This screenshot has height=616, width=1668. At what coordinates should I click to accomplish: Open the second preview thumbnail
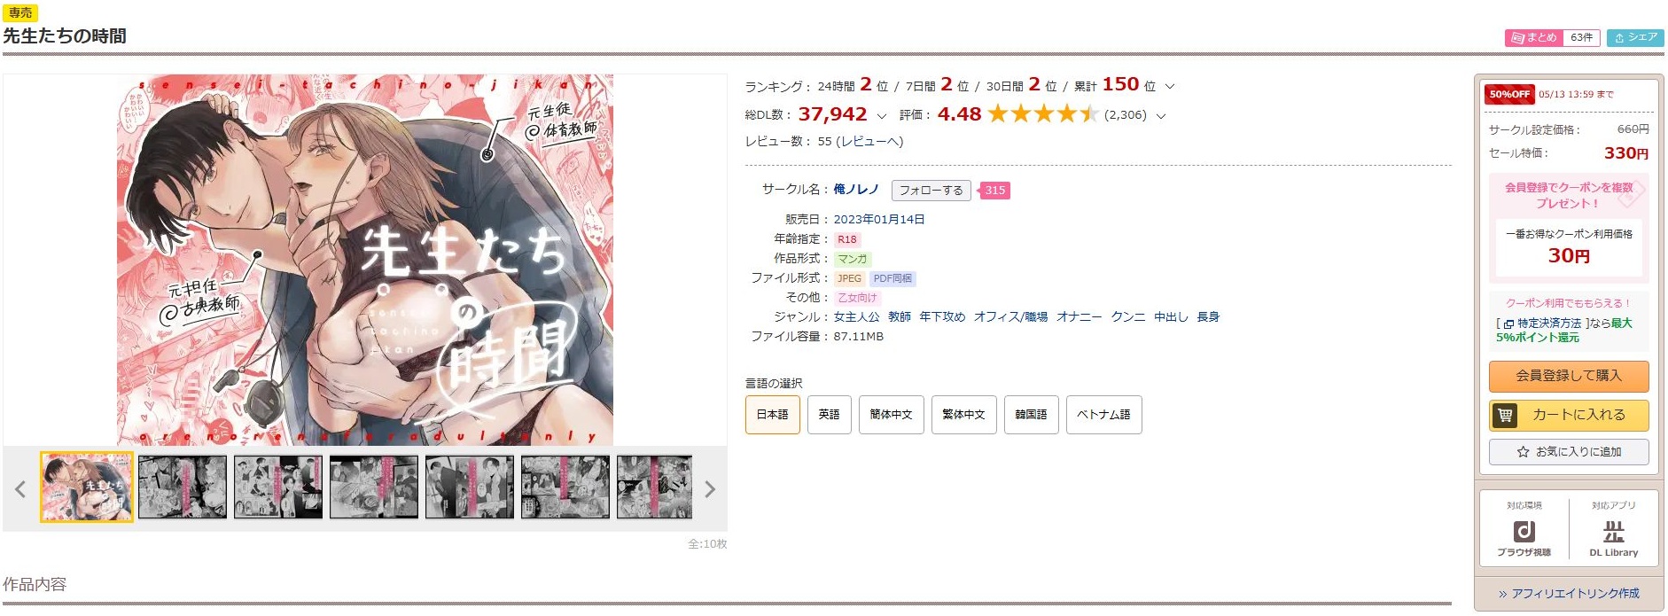(x=183, y=487)
